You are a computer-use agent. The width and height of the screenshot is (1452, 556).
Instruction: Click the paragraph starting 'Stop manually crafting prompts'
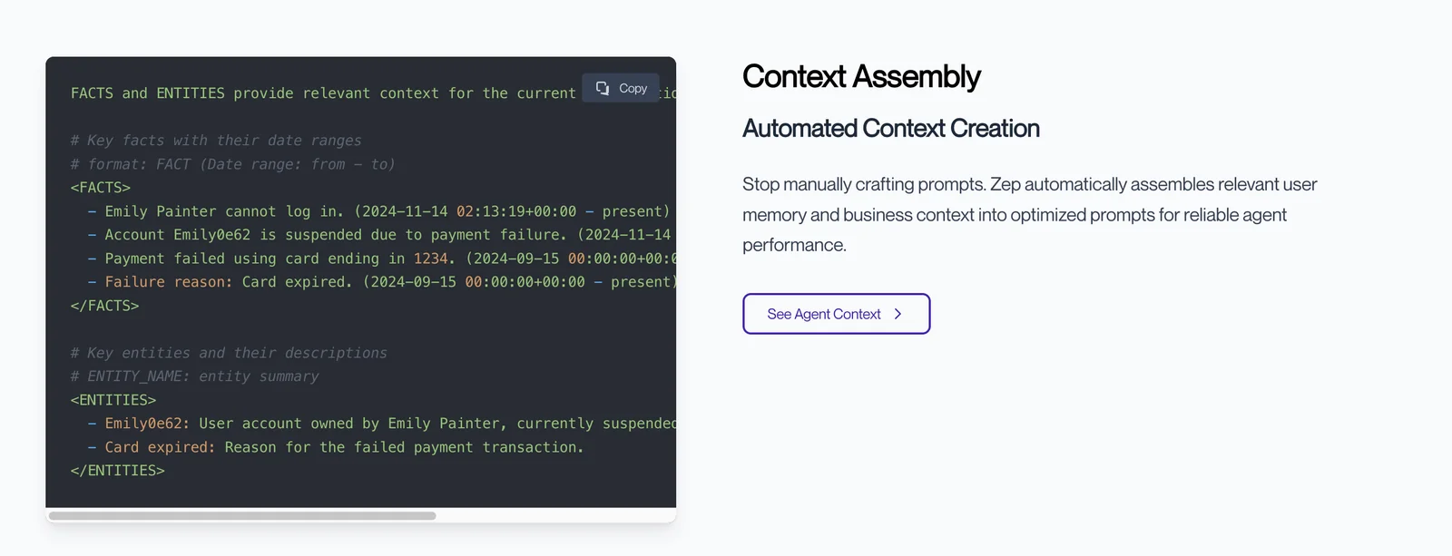click(x=1029, y=215)
